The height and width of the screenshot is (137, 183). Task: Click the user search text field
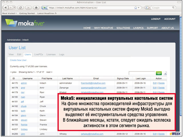click(x=142, y=73)
